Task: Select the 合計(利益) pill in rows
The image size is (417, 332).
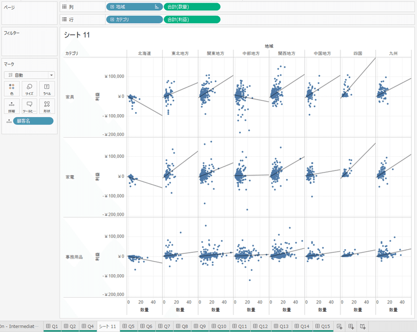Action: click(x=192, y=19)
